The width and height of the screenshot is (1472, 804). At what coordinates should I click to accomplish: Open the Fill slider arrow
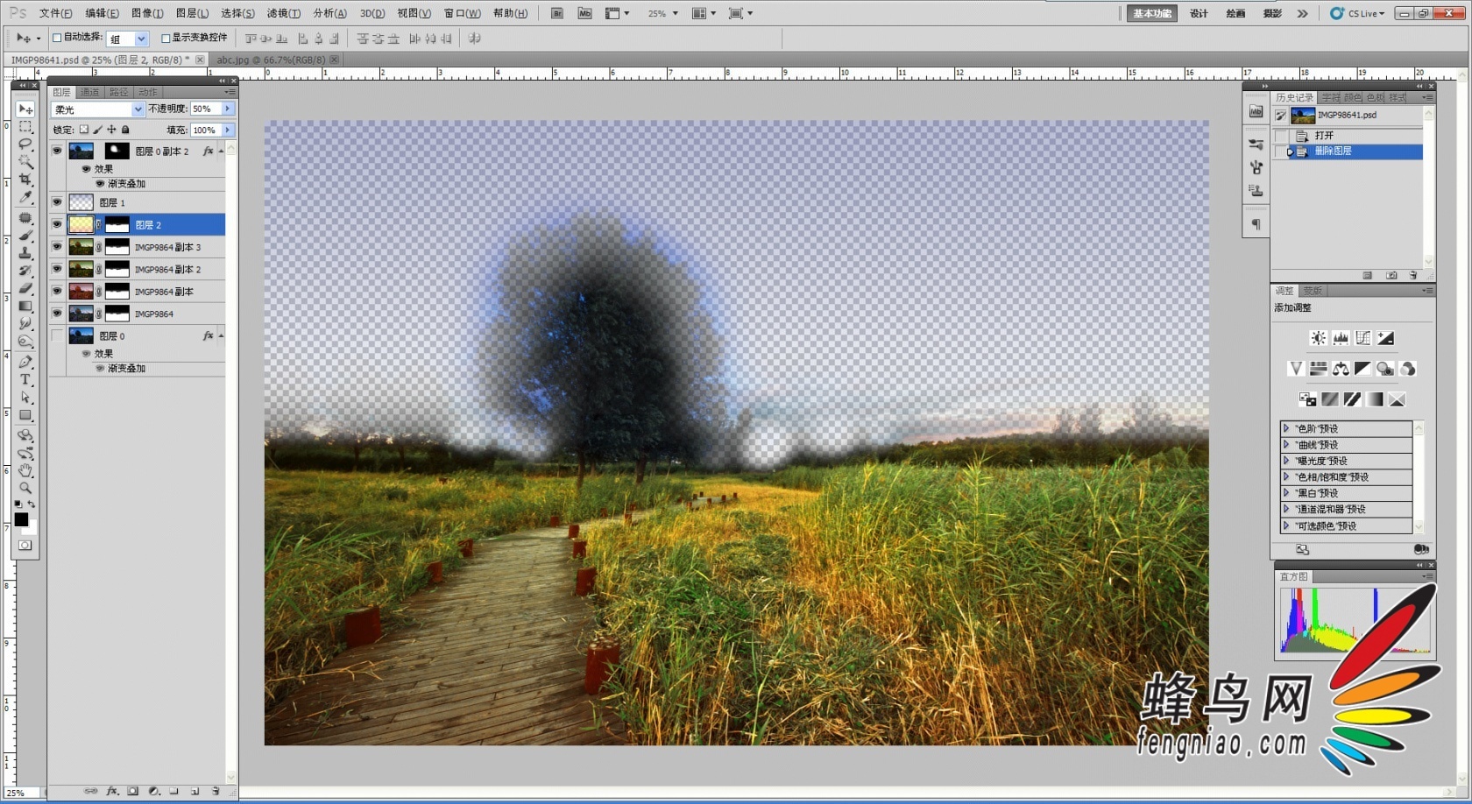[x=228, y=130]
